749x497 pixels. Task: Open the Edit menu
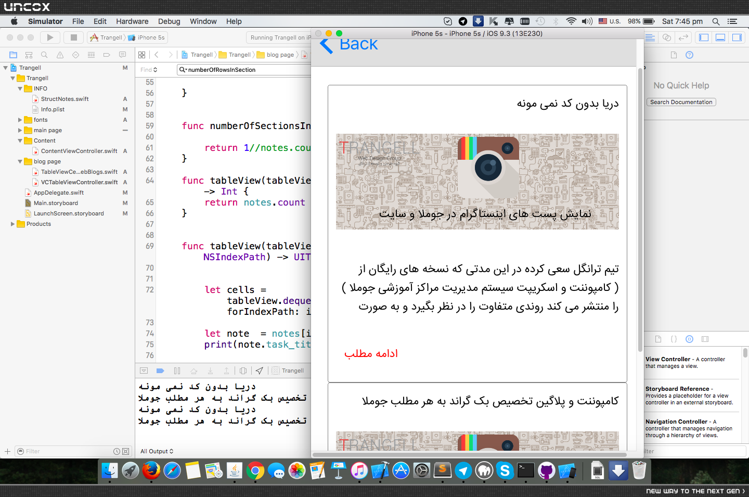click(x=100, y=21)
